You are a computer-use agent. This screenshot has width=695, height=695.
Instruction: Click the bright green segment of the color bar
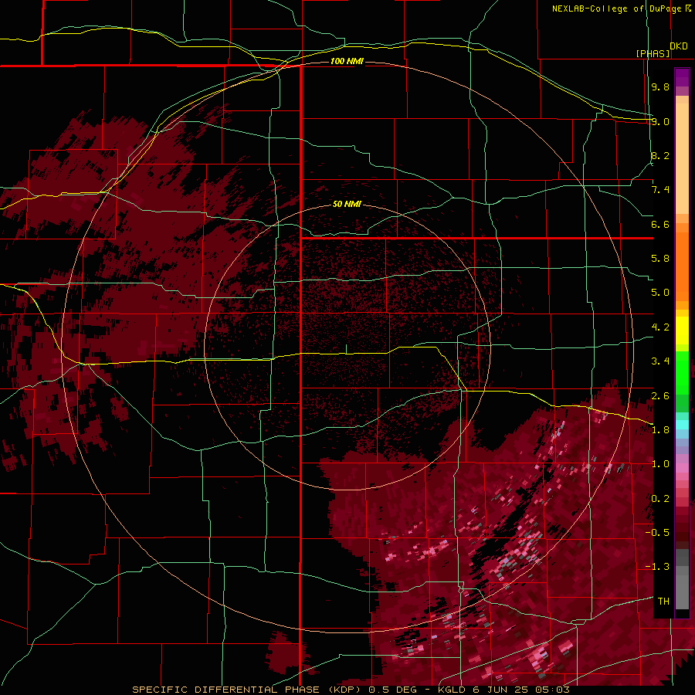pyautogui.click(x=682, y=372)
